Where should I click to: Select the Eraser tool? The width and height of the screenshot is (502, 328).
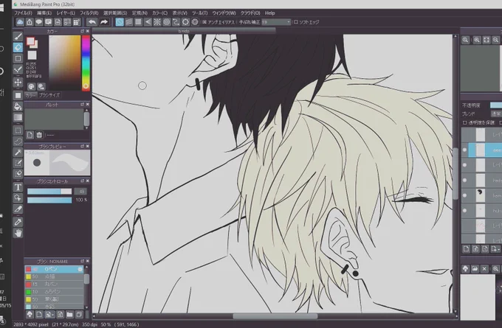pos(18,48)
